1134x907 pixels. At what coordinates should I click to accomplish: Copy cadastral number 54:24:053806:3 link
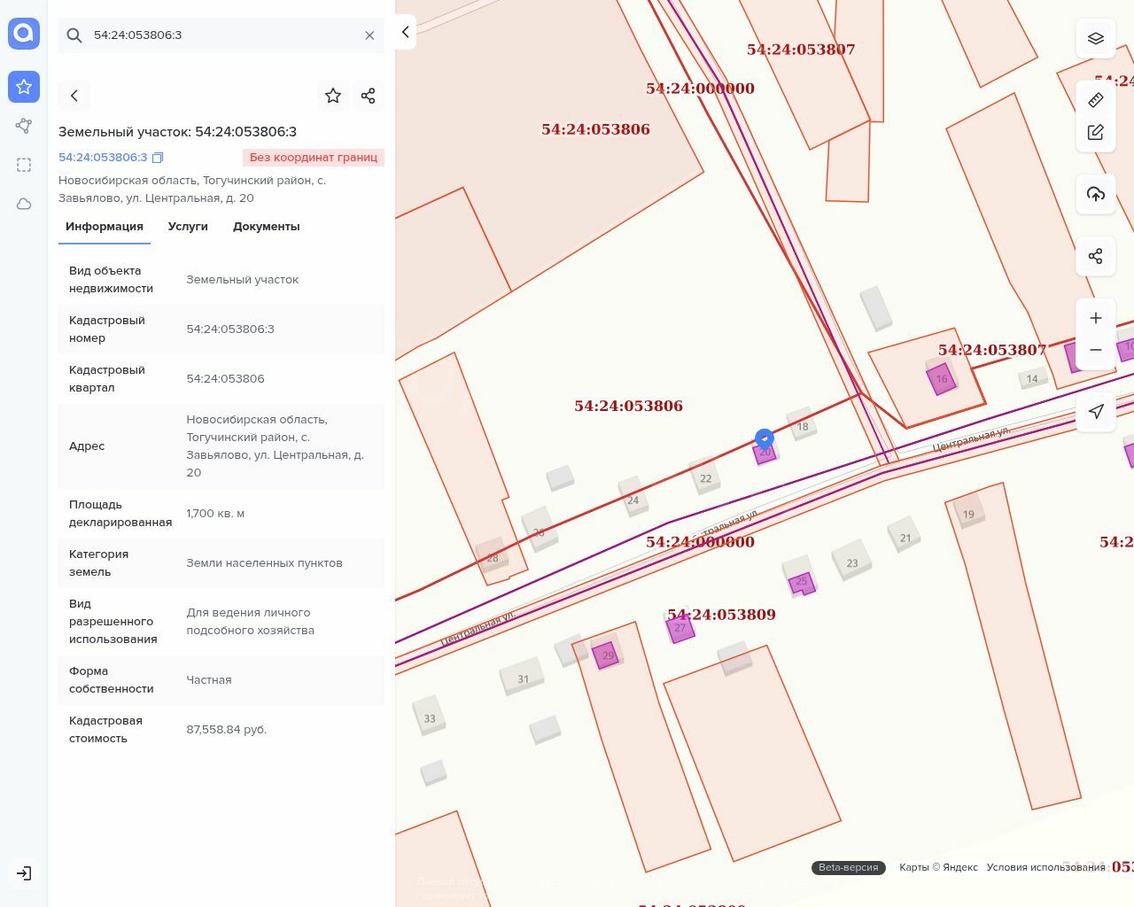point(158,158)
